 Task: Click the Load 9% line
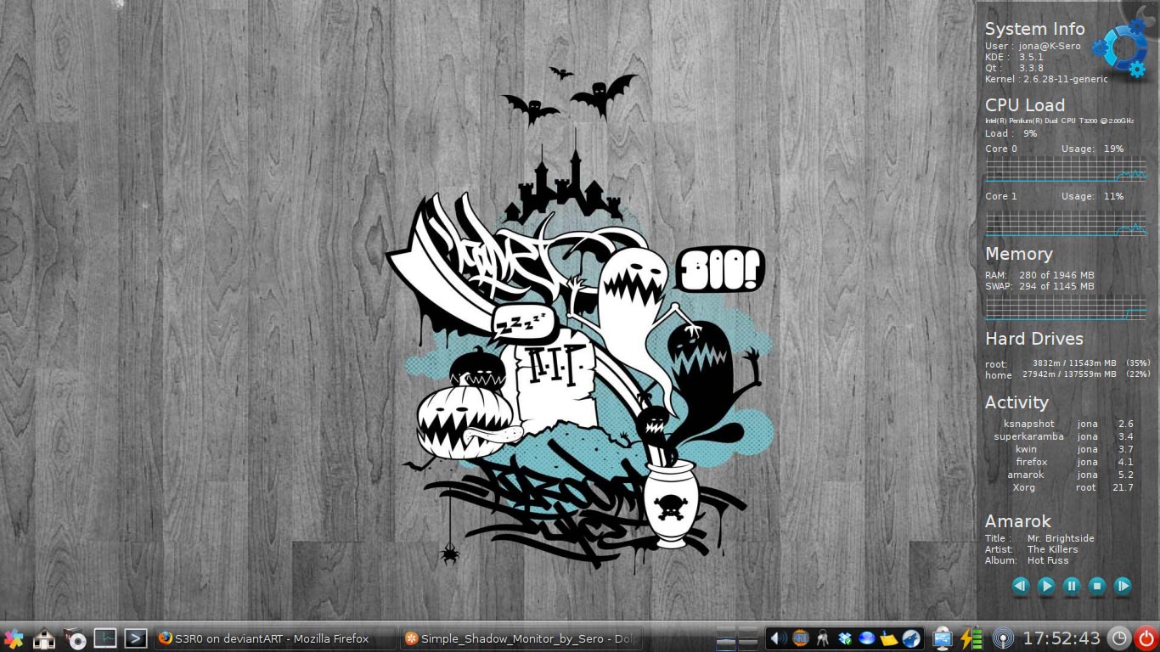coord(1011,133)
